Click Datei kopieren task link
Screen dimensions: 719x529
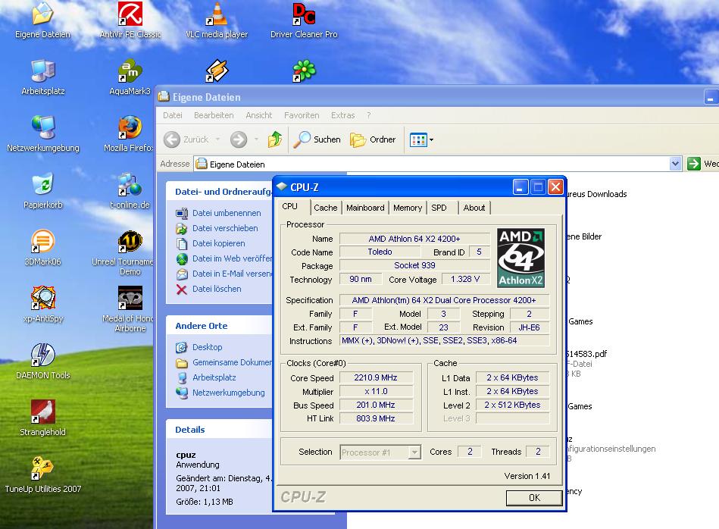[x=211, y=243]
